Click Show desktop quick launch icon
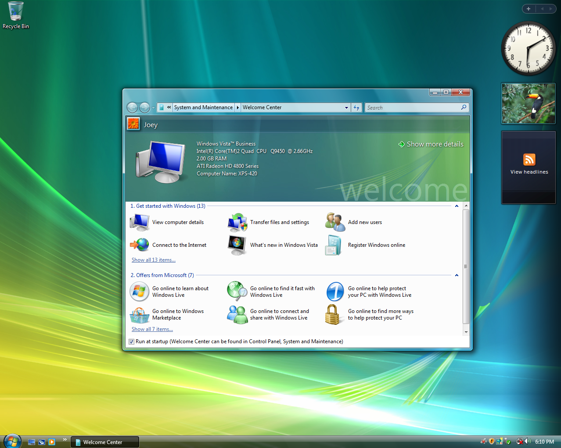Viewport: 561px width, 448px height. point(32,442)
